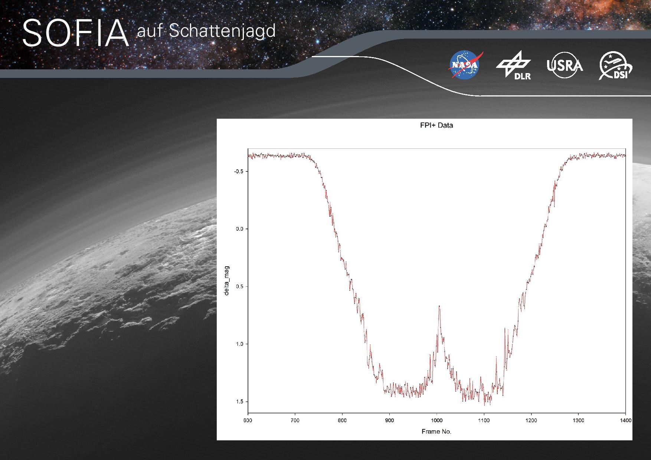This screenshot has height=460, width=651.
Task: Click the central flash peak of the light curve
Action: (x=439, y=306)
